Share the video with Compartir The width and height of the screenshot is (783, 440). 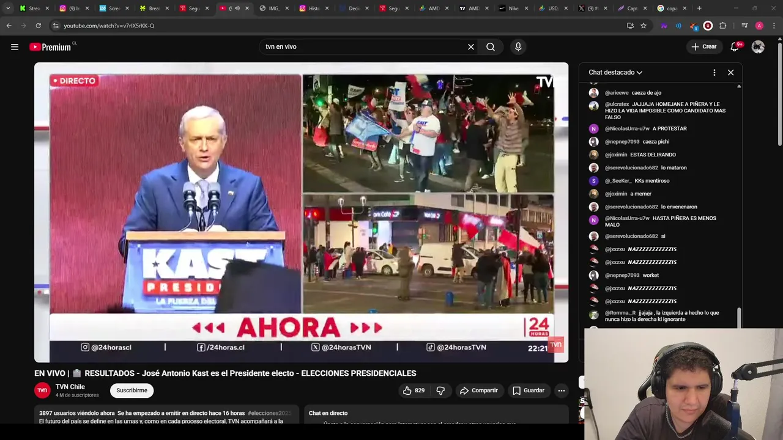click(x=479, y=391)
